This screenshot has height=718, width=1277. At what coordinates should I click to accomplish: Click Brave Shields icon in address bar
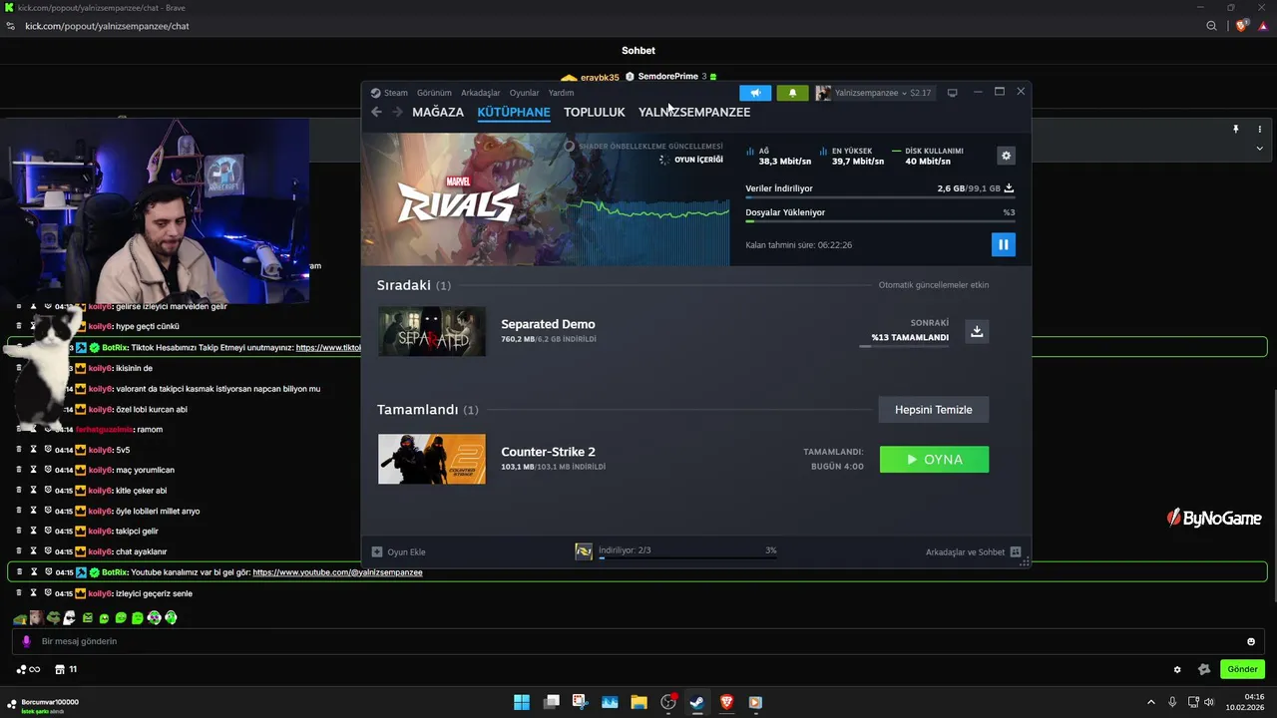(1242, 26)
